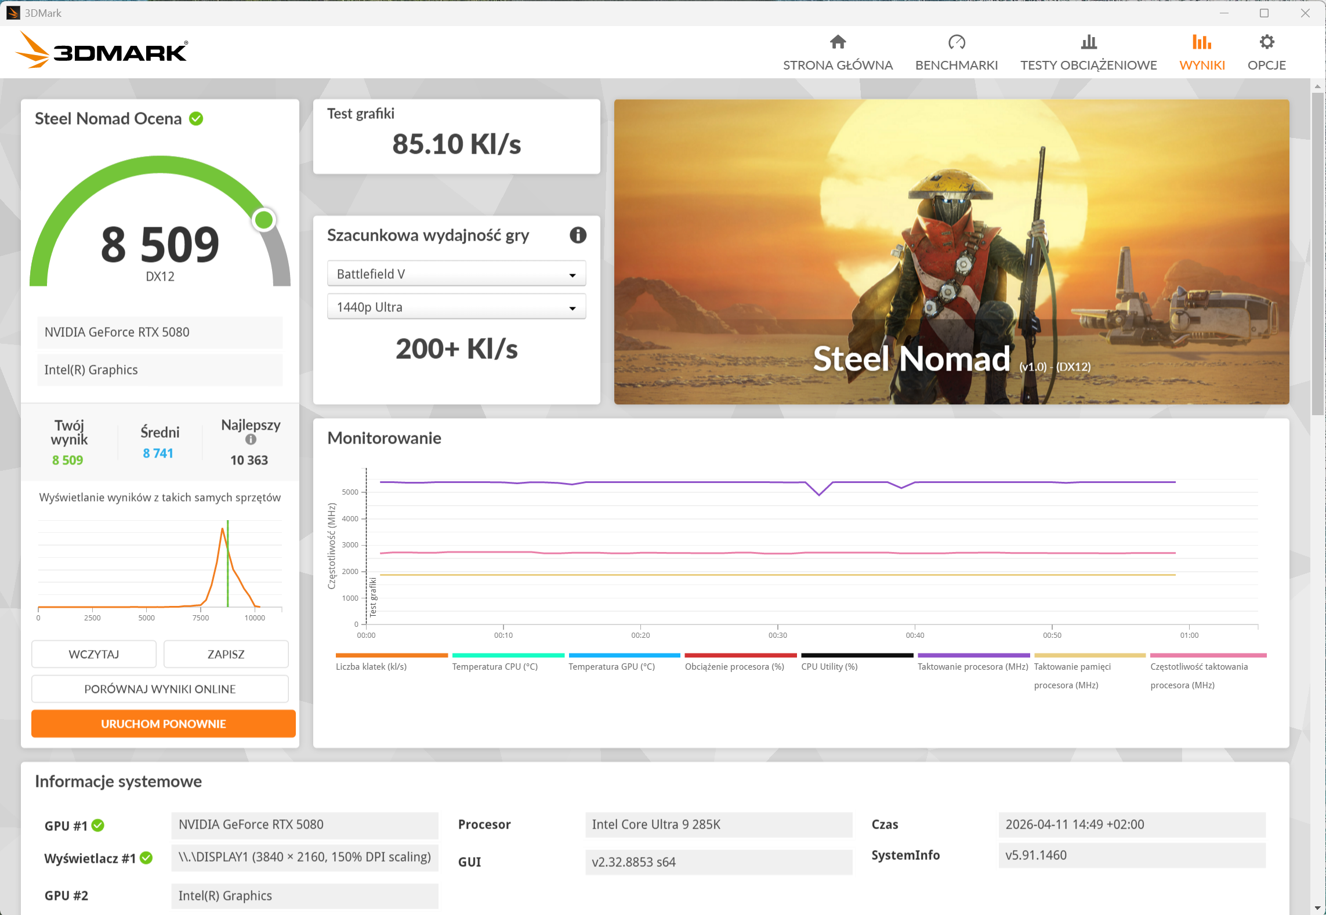Open Benchmarki via the gauge icon
Viewport: 1326px width, 915px height.
point(956,42)
